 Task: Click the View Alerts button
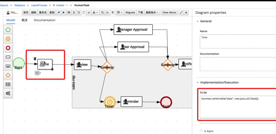[169, 13]
